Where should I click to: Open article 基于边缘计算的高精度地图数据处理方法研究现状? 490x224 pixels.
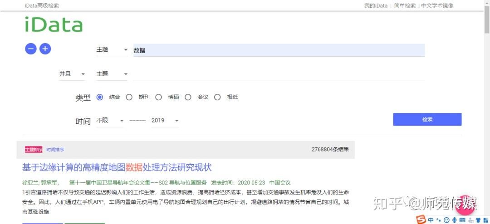(117, 167)
